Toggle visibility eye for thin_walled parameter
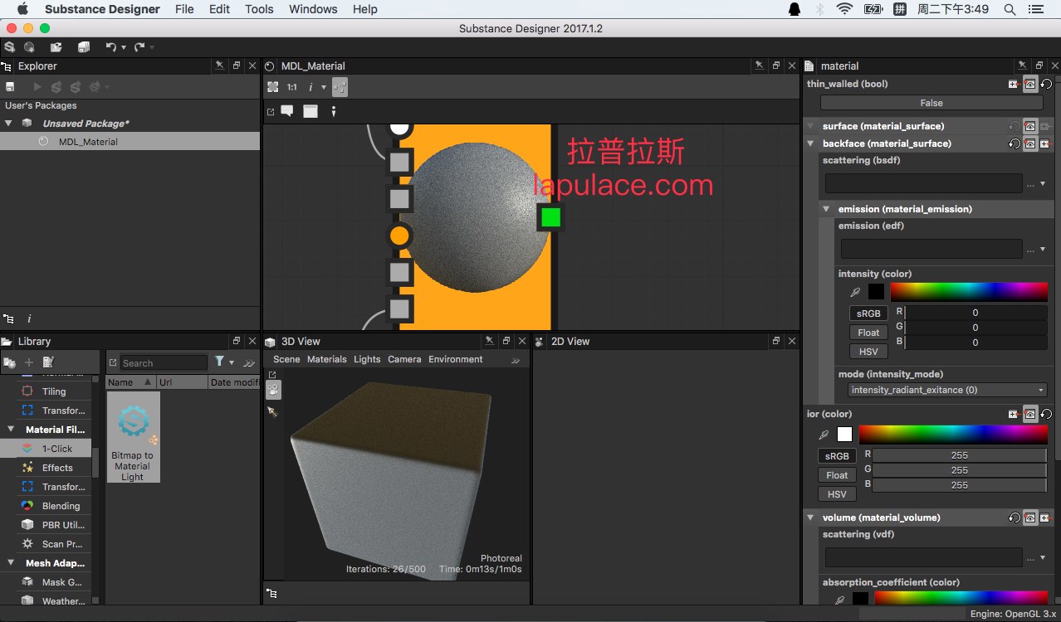This screenshot has width=1061, height=622. coord(1030,84)
